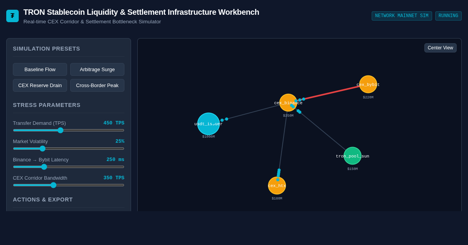Select the usdt_issuer node in graph
Image resolution: width=468 pixels, height=245 pixels.
click(x=209, y=124)
